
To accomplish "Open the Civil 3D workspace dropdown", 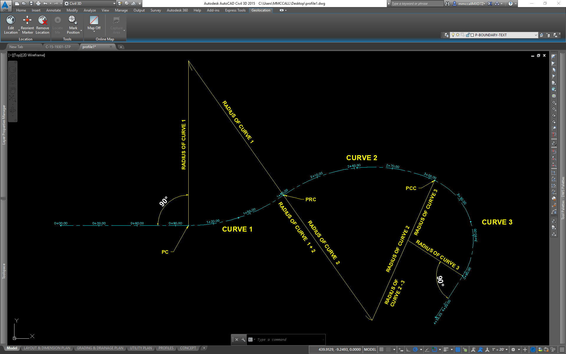I will (x=114, y=4).
